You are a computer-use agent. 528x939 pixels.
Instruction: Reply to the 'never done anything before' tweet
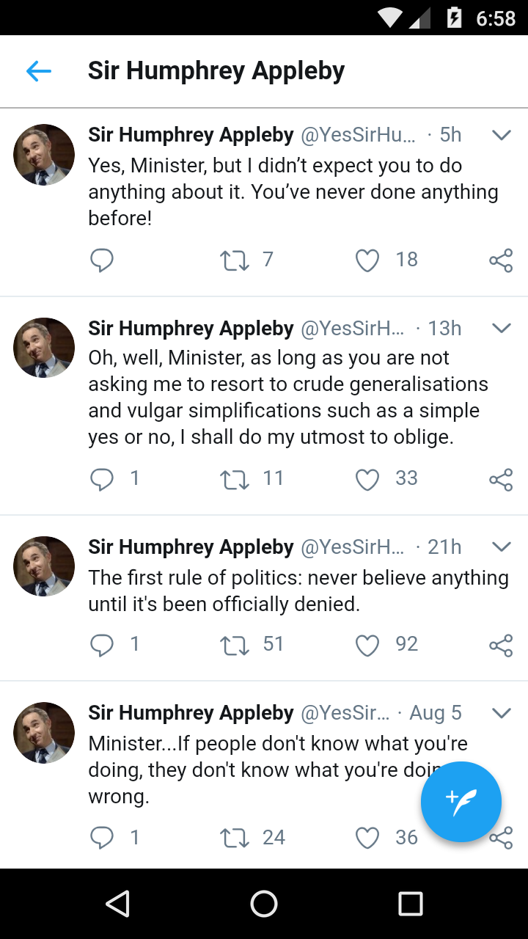(102, 260)
